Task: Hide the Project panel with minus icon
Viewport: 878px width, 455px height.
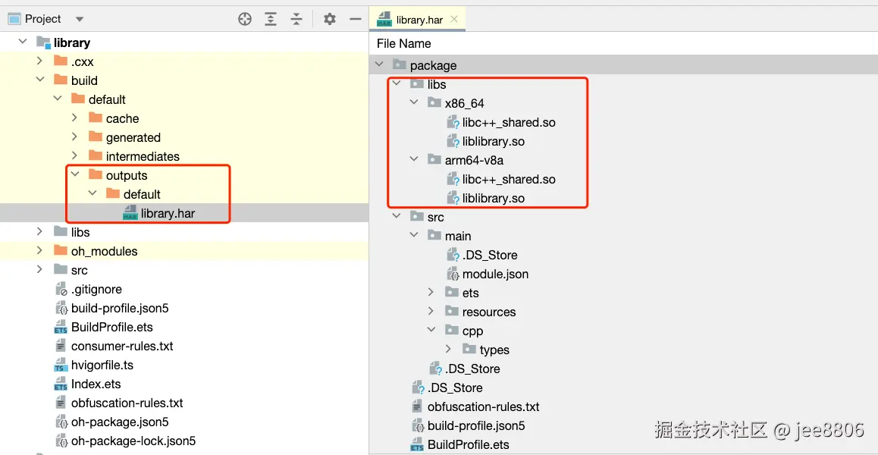Action: 355,19
